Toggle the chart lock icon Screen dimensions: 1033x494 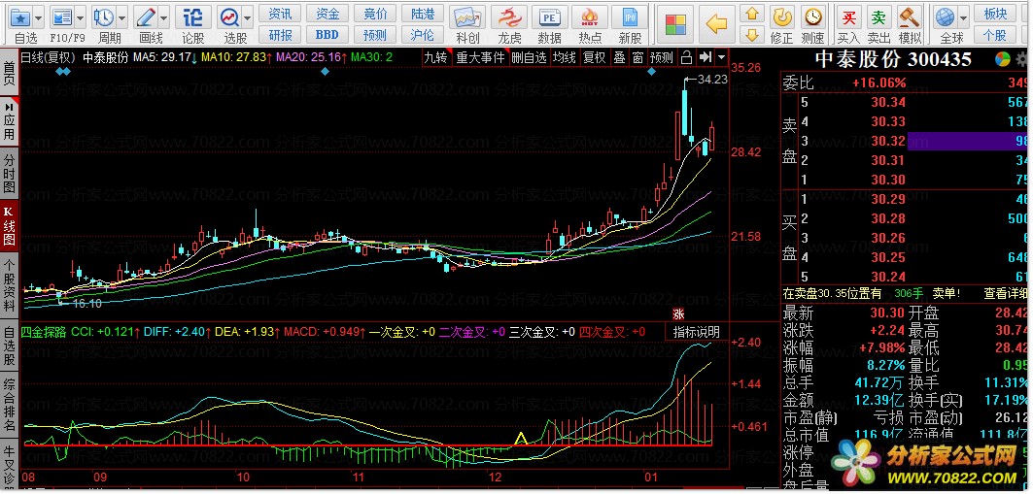coord(687,57)
